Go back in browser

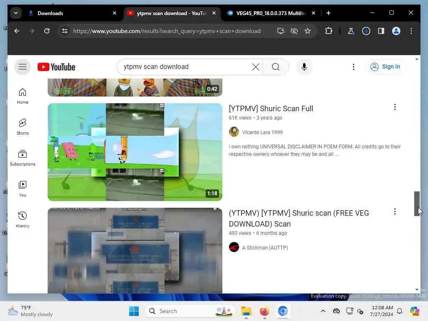click(x=17, y=31)
